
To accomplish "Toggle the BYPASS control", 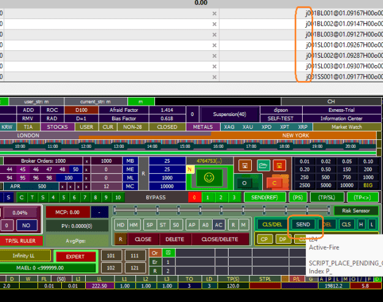I will (156, 197).
